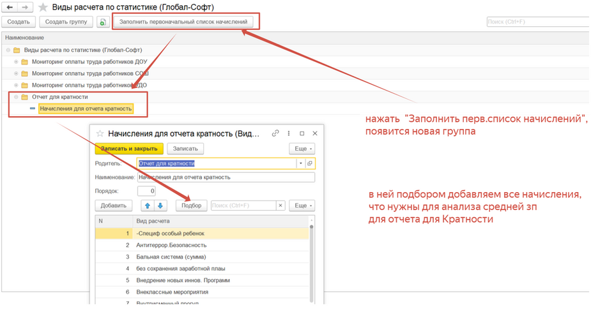Click the Подбор button

coord(191,206)
